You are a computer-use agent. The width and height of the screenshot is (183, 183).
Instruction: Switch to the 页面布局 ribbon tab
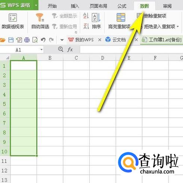point(98,6)
